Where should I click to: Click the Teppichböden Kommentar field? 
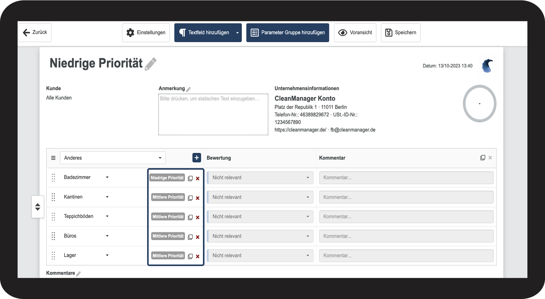point(406,216)
